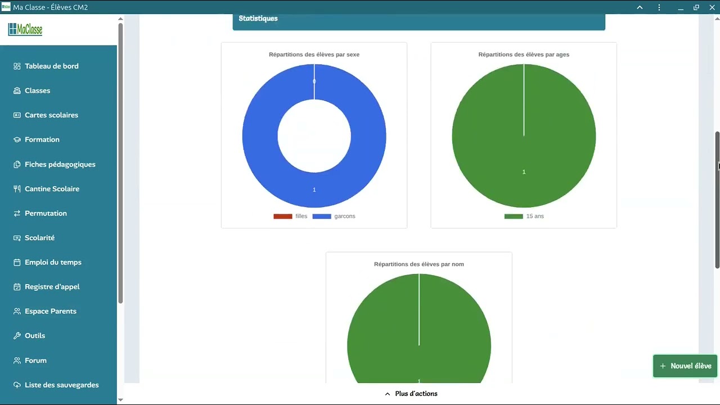720x405 pixels.
Task: Click the app icon in the title bar
Action: (6, 7)
